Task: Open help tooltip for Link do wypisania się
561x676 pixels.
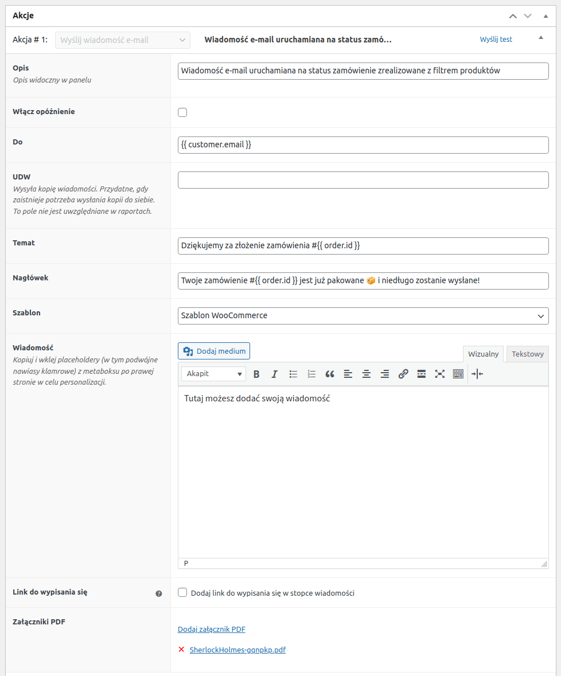Action: [x=159, y=593]
